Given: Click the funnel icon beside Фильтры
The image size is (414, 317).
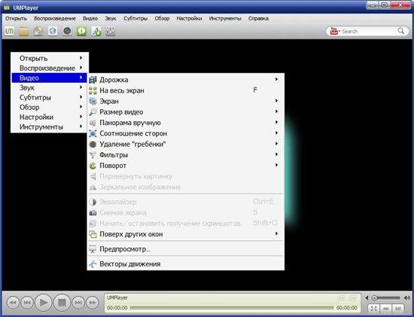Looking at the screenshot, I should pos(93,155).
